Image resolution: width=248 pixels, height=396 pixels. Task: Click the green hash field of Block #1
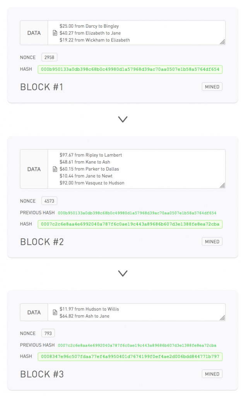tap(130, 70)
